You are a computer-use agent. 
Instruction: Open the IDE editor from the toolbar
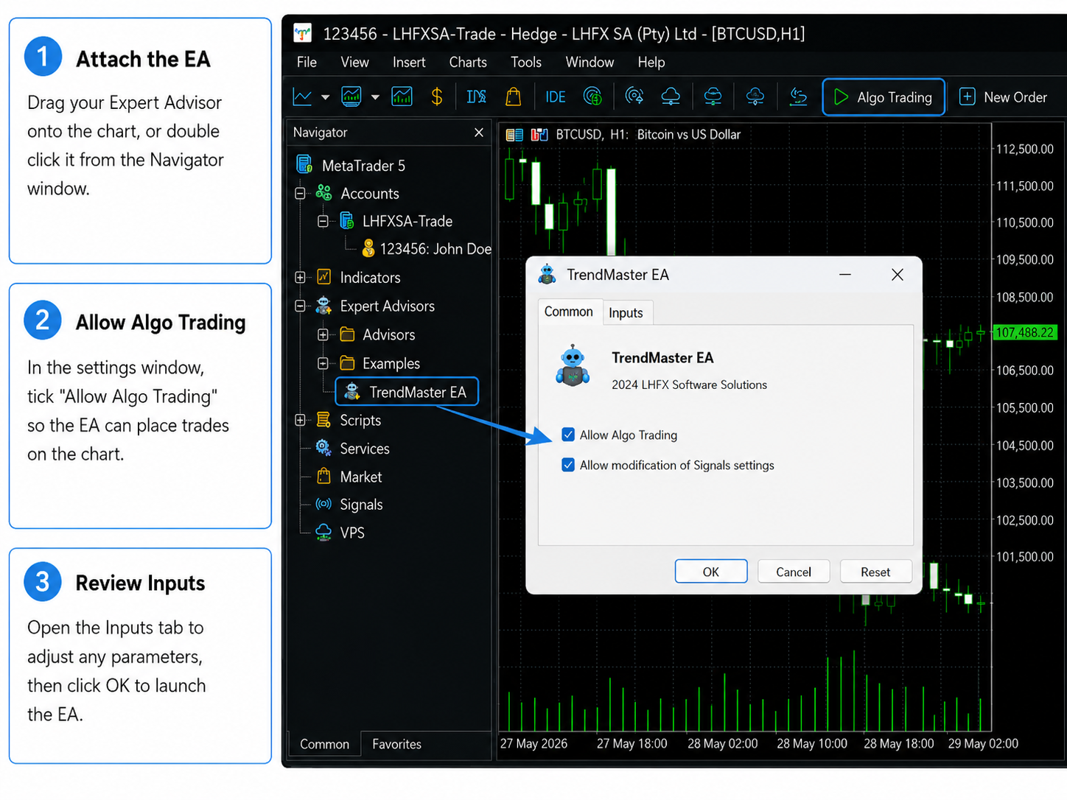point(556,97)
